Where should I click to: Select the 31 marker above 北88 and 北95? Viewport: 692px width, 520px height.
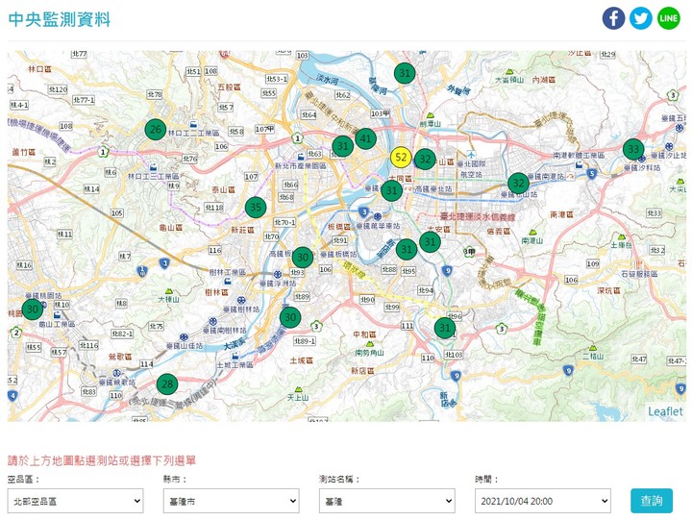[x=407, y=249]
